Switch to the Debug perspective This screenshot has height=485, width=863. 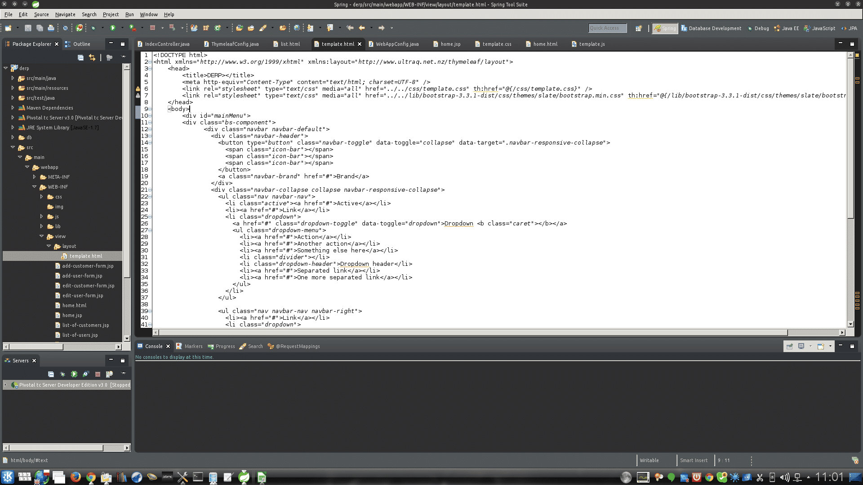758,28
